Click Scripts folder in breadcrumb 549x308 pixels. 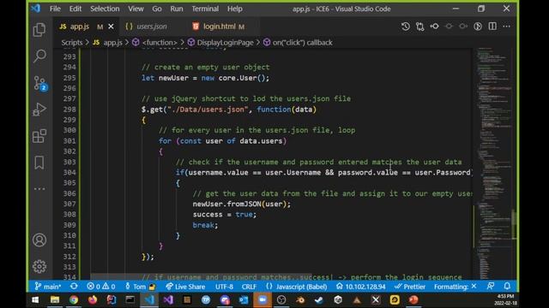click(72, 43)
